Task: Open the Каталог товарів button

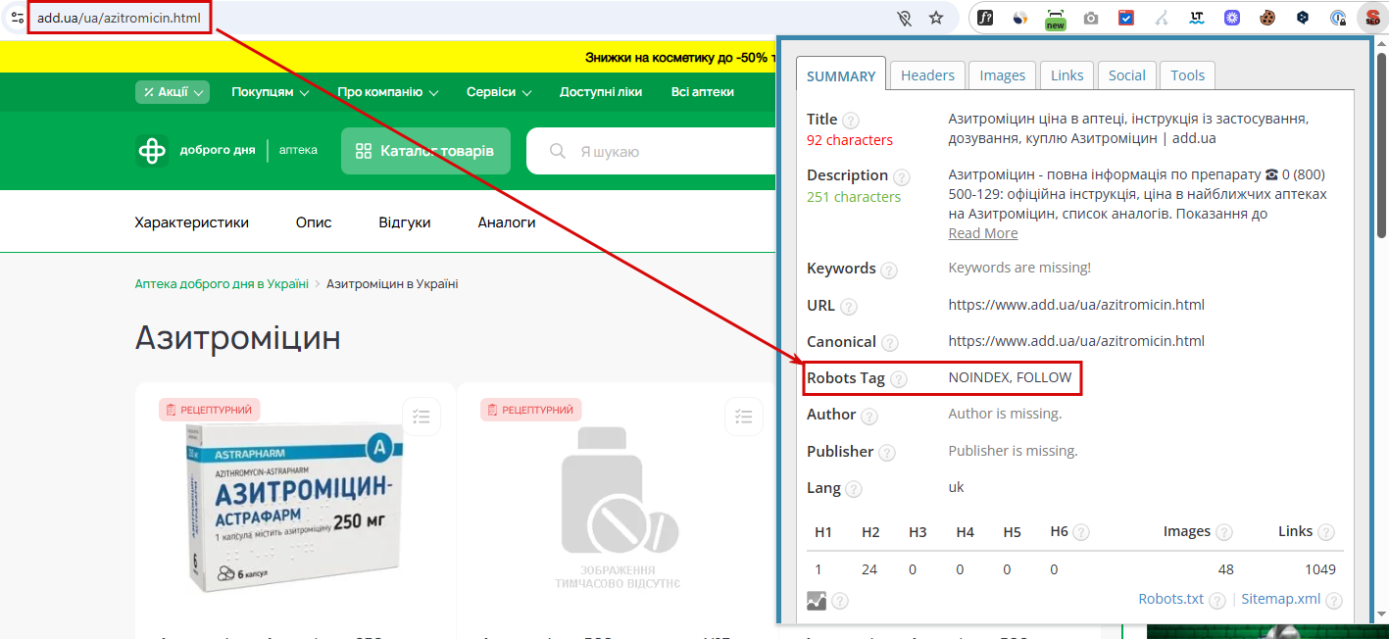Action: (425, 151)
